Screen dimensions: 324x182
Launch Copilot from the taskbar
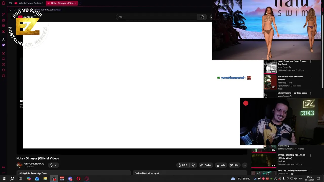pyautogui.click(x=29, y=179)
